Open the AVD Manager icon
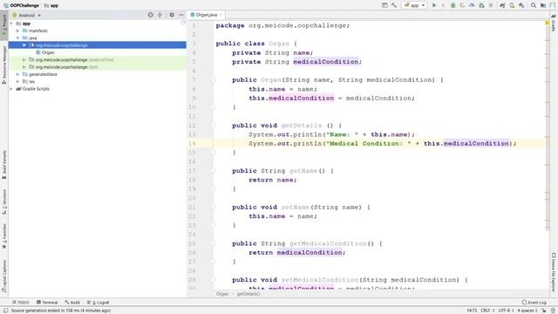 (512, 5)
